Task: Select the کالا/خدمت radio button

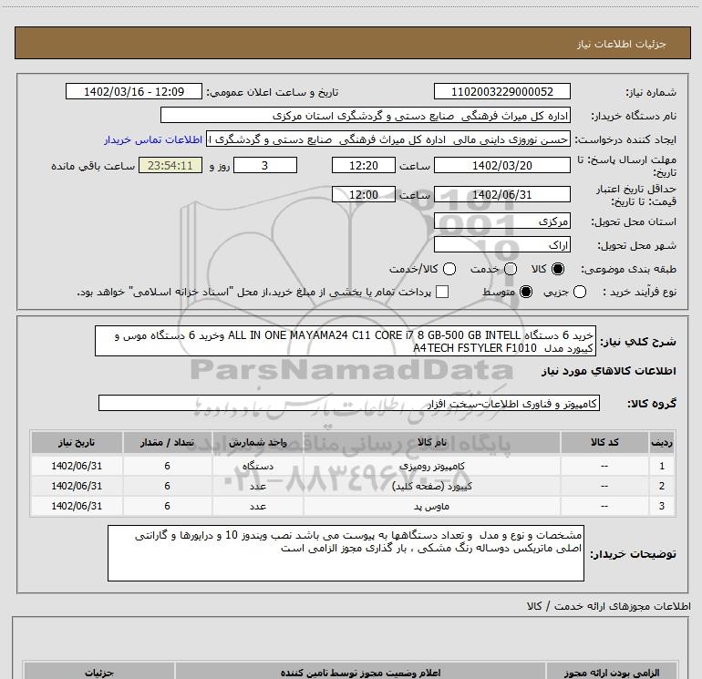Action: tap(449, 269)
